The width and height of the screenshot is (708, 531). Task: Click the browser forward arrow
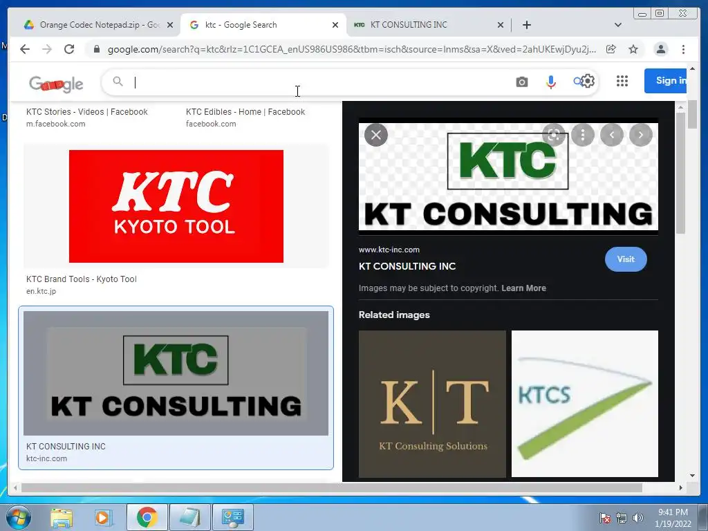click(47, 49)
